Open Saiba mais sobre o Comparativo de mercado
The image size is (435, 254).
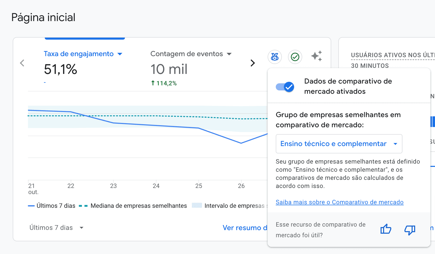tap(339, 202)
